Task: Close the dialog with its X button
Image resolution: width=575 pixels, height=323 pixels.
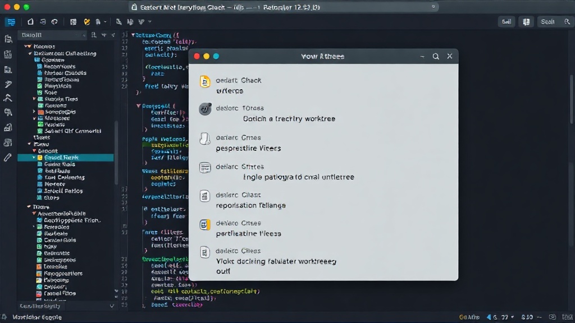Action: click(x=450, y=56)
